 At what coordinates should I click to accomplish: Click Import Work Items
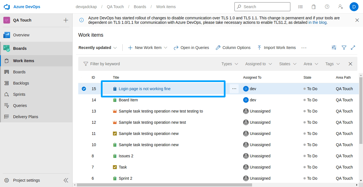(279, 48)
